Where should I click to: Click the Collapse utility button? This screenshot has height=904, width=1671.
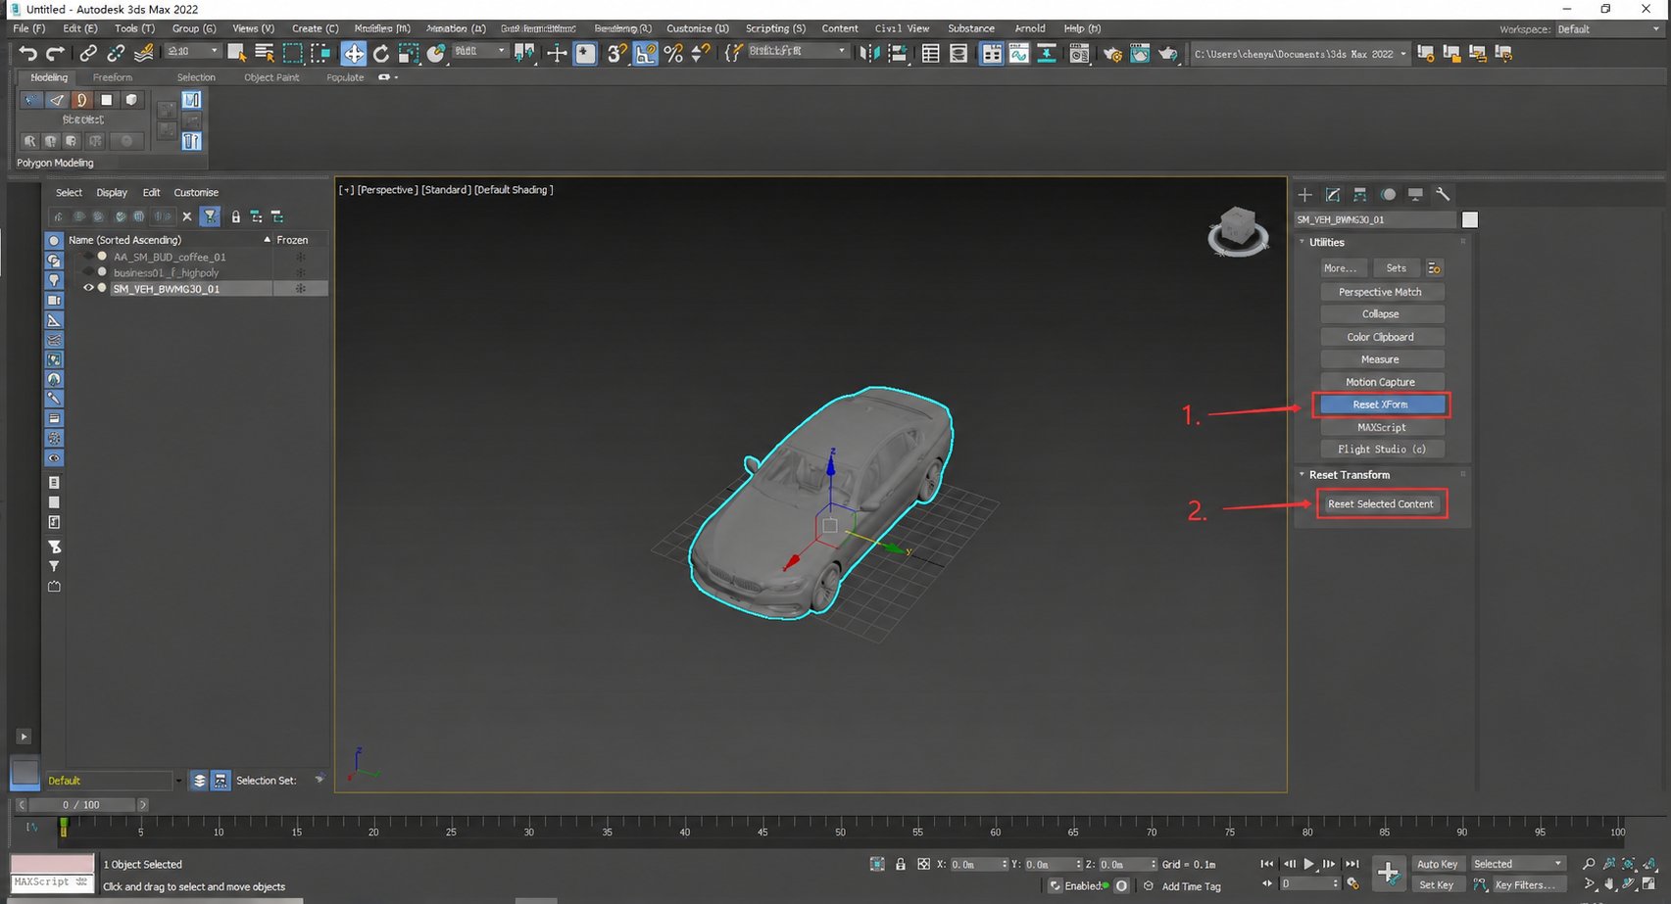click(x=1382, y=314)
